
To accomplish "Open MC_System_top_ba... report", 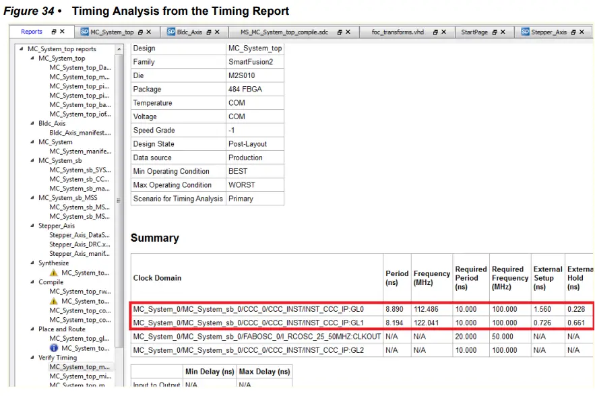I will (80, 104).
